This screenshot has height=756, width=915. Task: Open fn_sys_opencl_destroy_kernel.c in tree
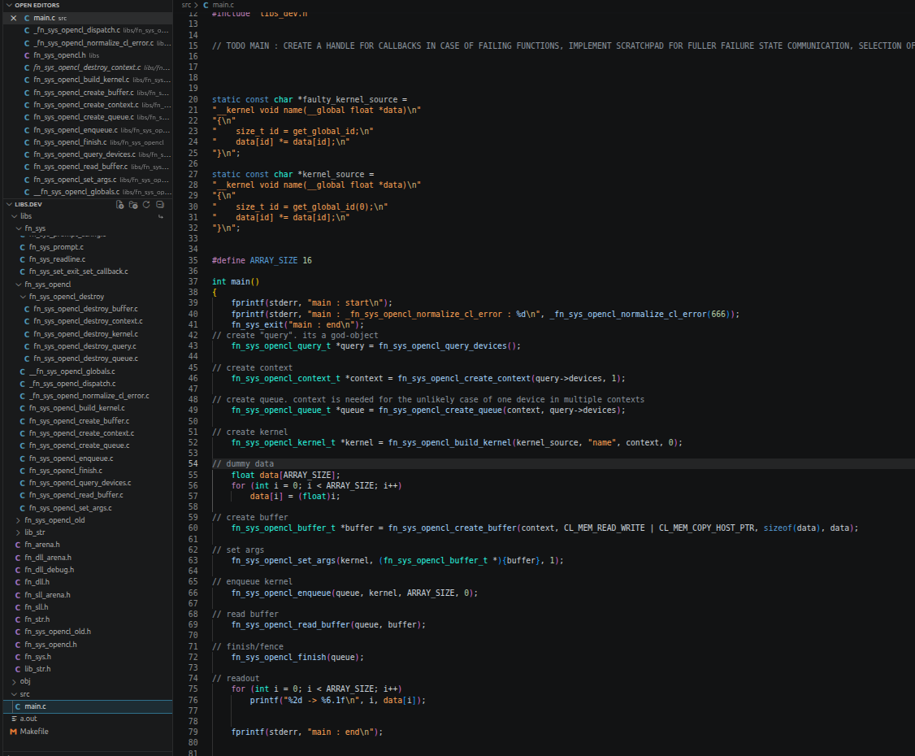click(x=88, y=334)
